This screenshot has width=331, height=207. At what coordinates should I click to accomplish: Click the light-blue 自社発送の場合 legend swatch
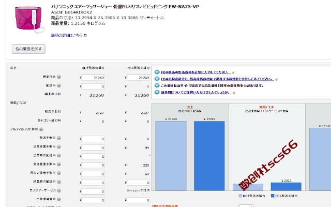coord(240,196)
